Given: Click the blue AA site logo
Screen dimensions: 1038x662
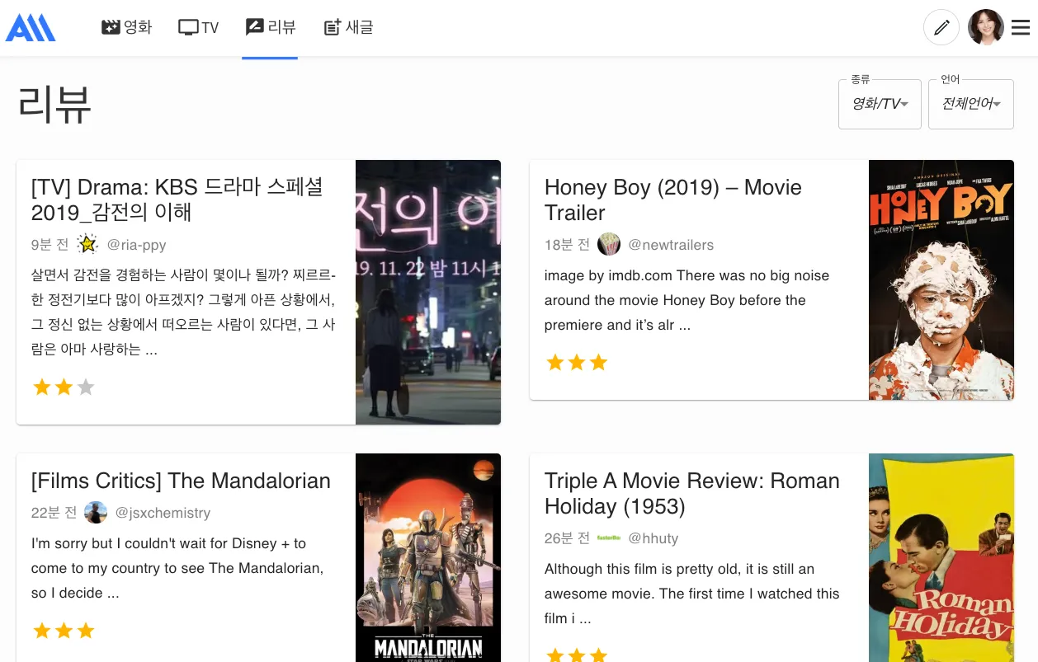Looking at the screenshot, I should point(31,27).
